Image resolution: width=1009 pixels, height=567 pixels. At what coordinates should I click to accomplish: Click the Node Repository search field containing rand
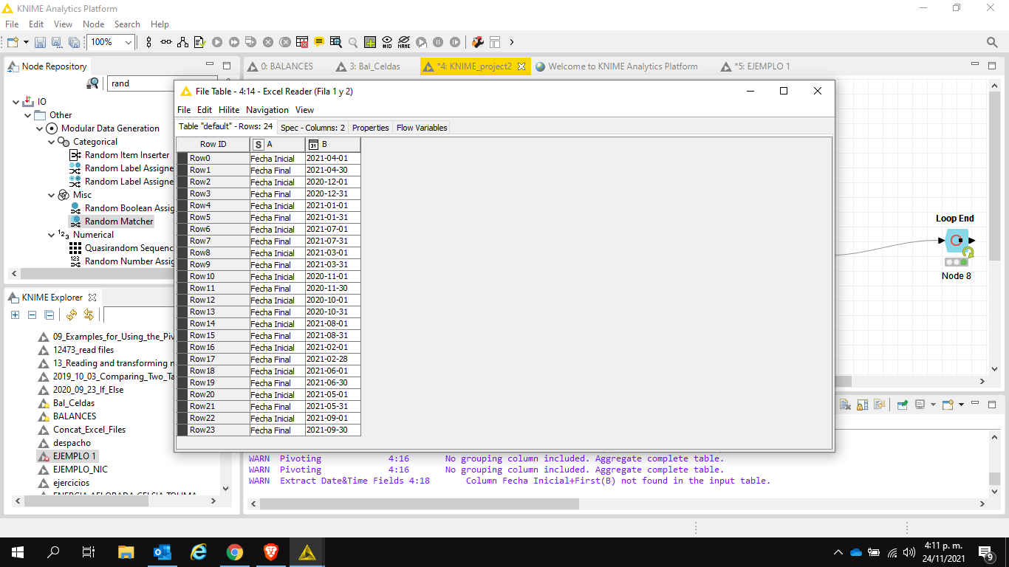click(163, 83)
